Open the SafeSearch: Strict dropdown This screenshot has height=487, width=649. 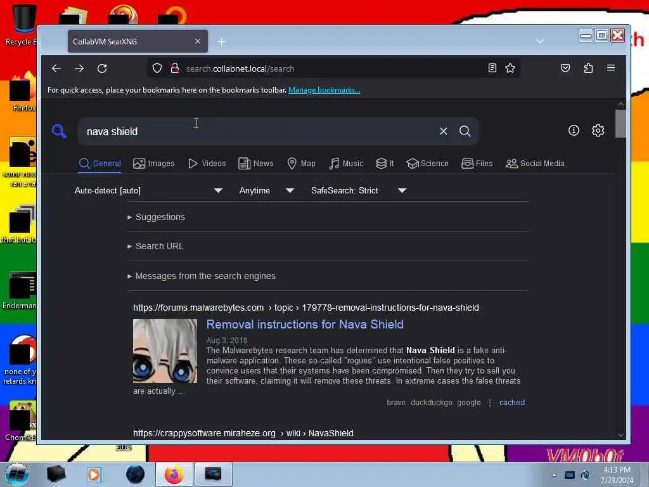pos(359,190)
